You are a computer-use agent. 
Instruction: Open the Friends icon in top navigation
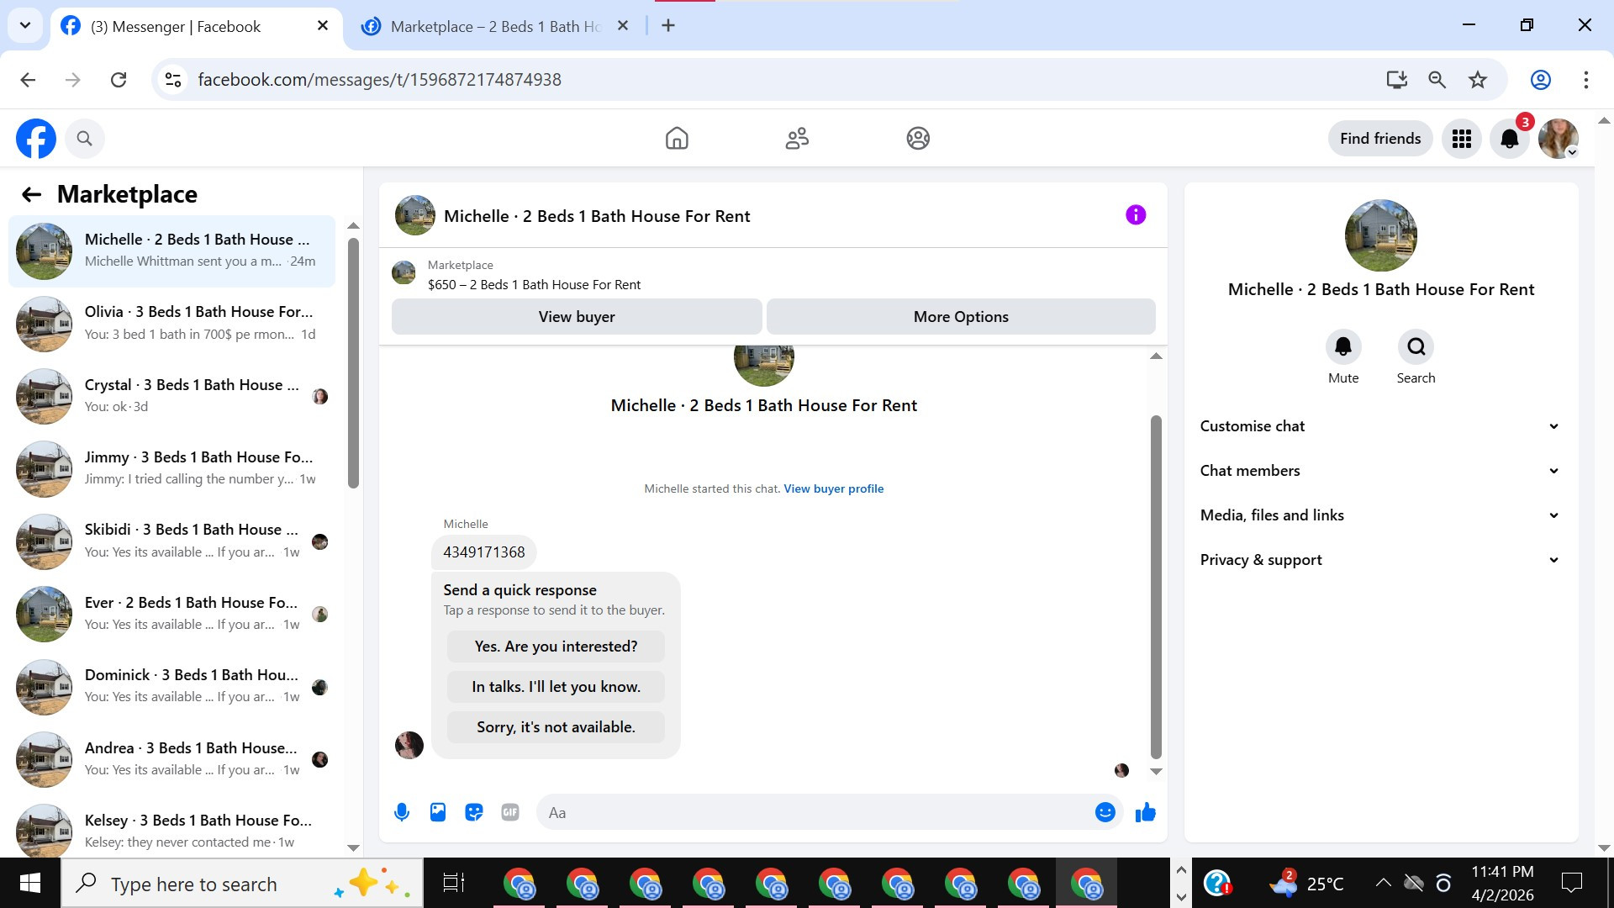797,139
